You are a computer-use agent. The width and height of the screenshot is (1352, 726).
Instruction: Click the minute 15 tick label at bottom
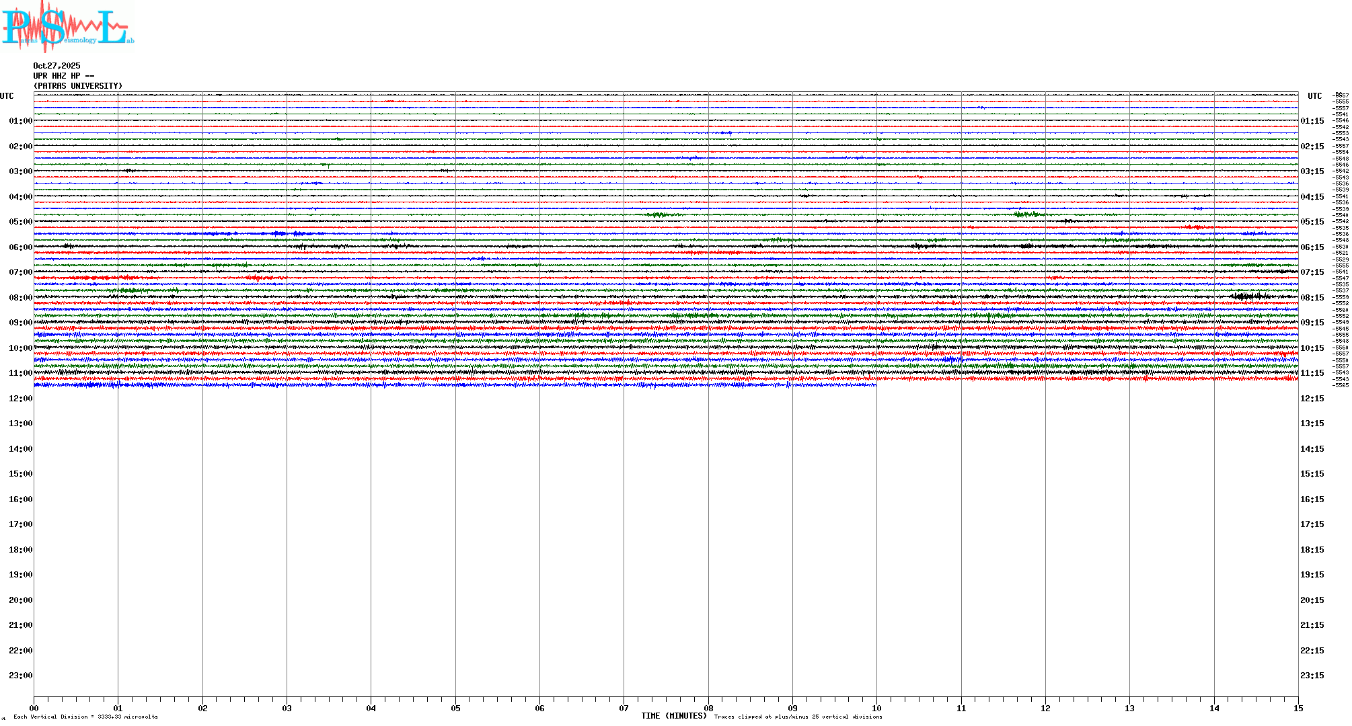pyautogui.click(x=1298, y=708)
